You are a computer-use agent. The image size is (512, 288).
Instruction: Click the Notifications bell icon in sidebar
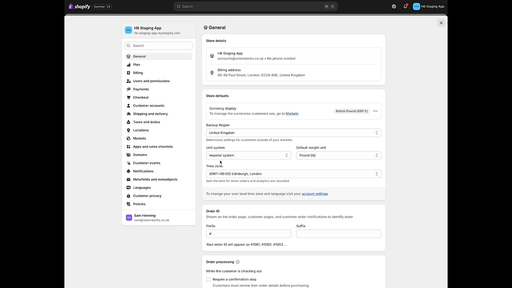(129, 171)
